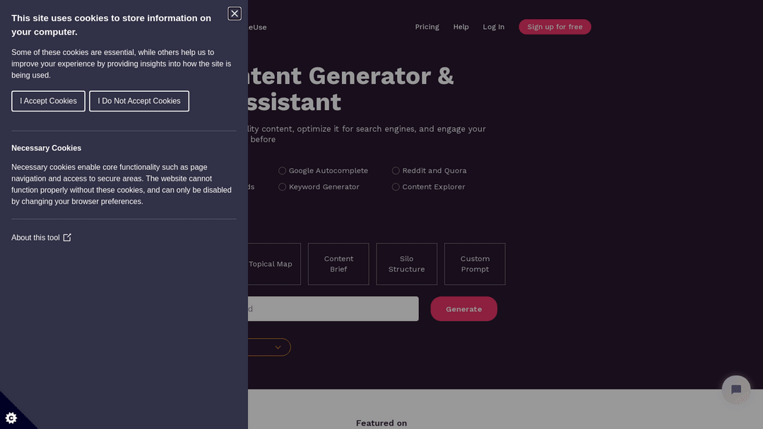This screenshot has height=429, width=763.
Task: Open cookie settings gear icon
Action: pos(11,417)
